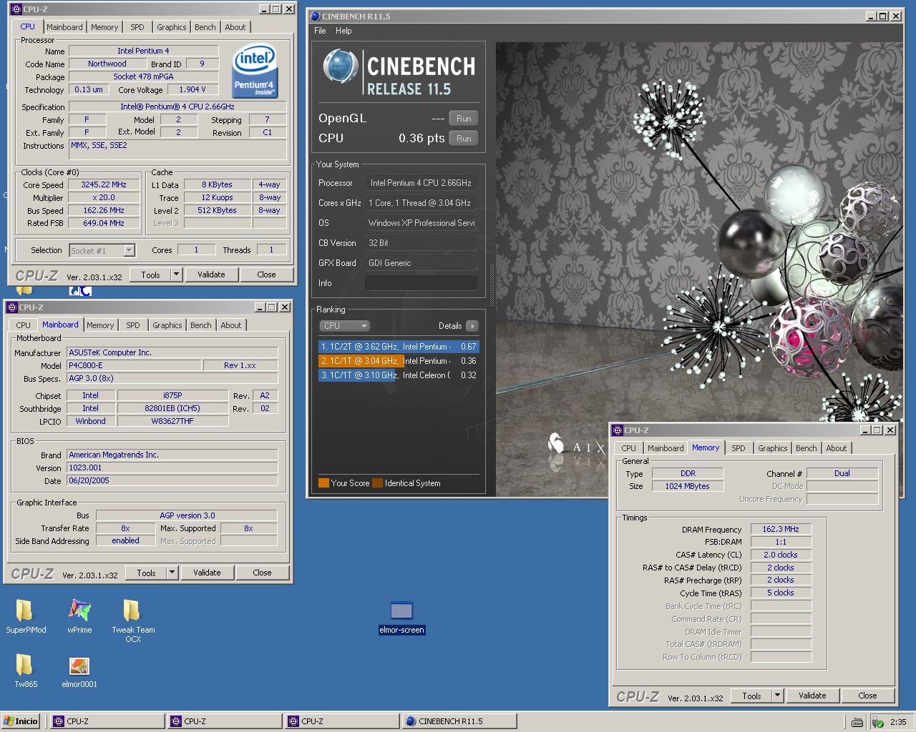The height and width of the screenshot is (732, 916).
Task: Switch to Bench tab in top CPU-Z window
Action: pos(205,27)
